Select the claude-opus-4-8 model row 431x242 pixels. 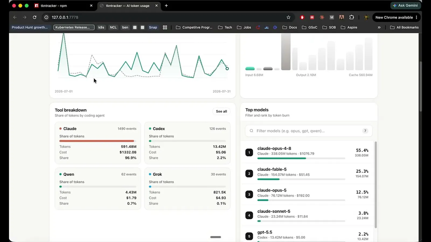[x=307, y=152]
